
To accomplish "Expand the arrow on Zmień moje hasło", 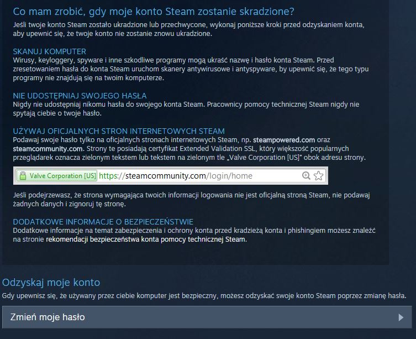I will (401, 317).
